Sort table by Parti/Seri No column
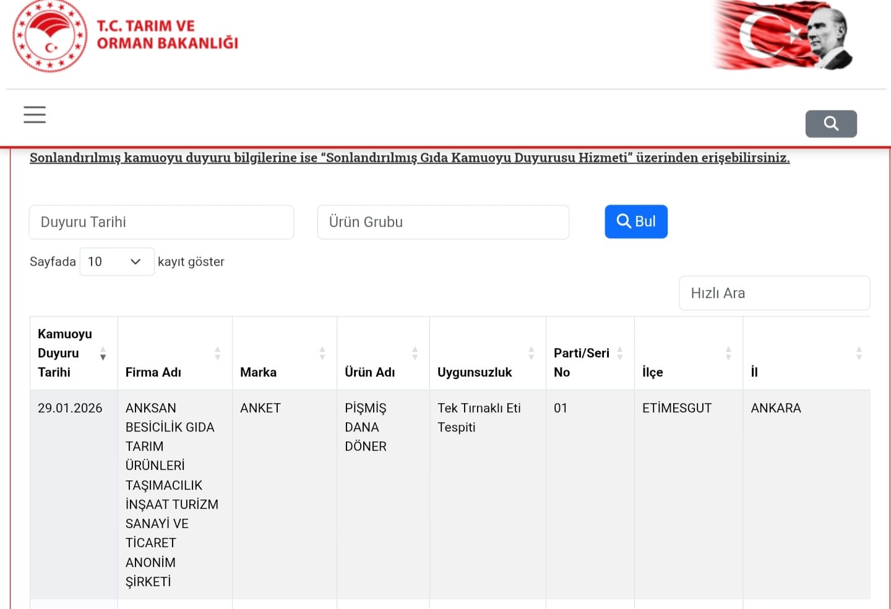This screenshot has height=609, width=891. tap(619, 353)
